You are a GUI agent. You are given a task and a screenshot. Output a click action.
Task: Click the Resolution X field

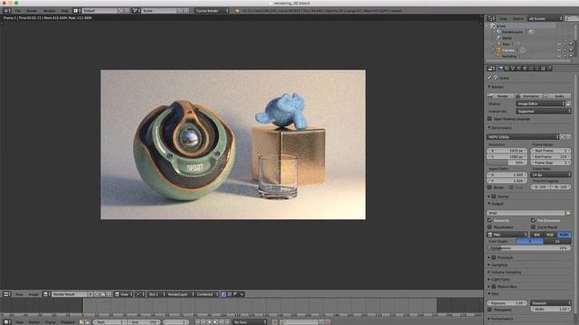(507, 151)
